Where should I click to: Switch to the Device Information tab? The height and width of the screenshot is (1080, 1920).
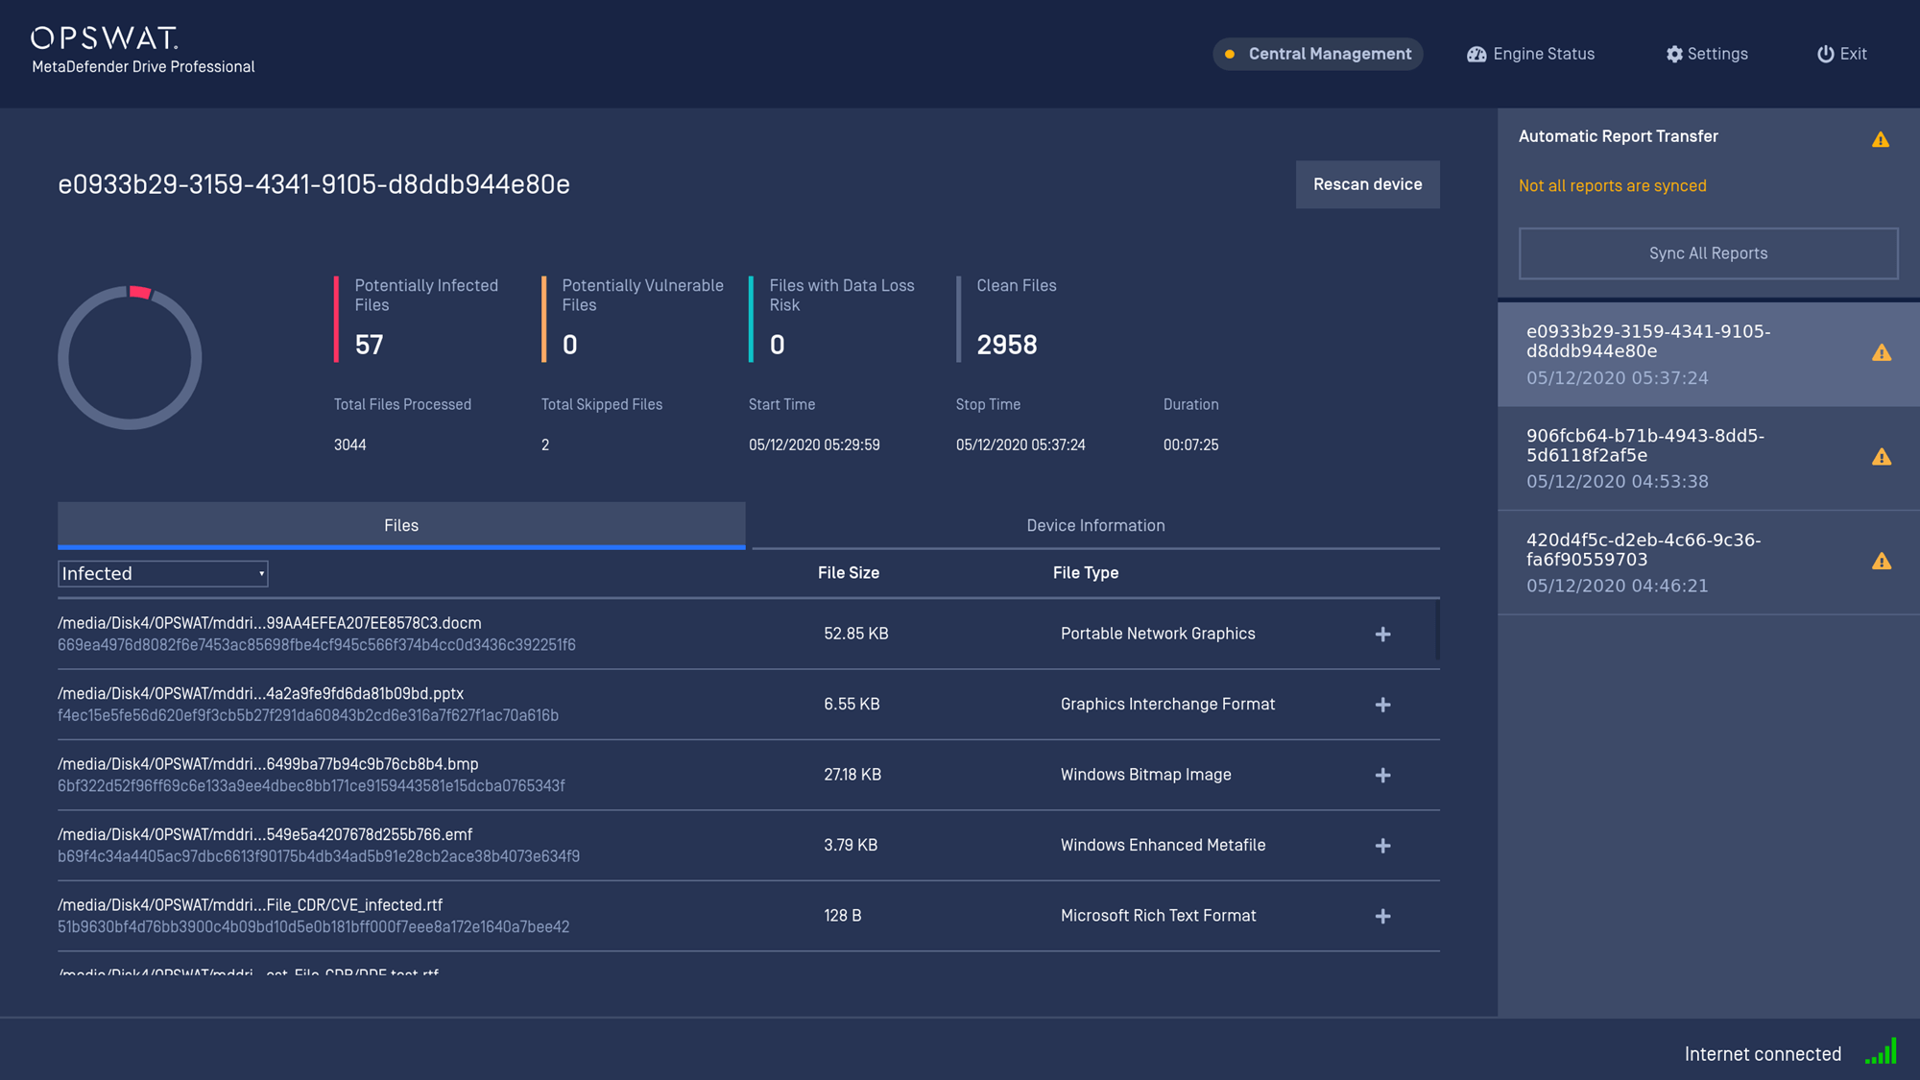coord(1095,526)
